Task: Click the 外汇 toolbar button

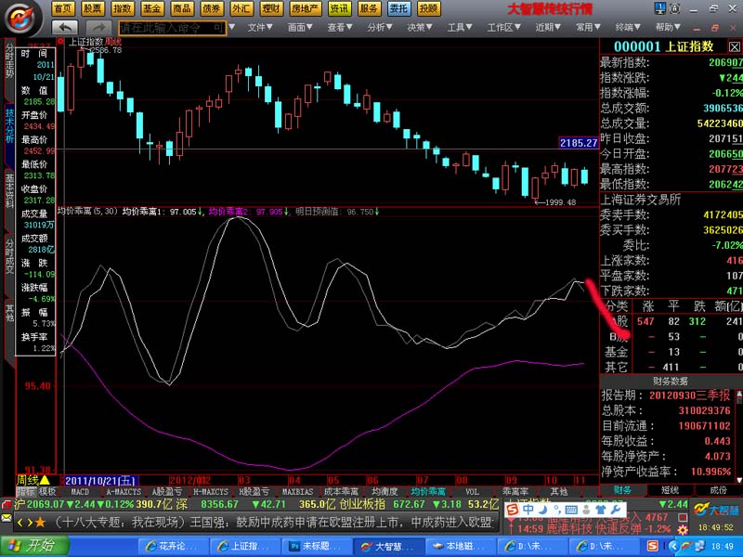Action: pos(241,8)
